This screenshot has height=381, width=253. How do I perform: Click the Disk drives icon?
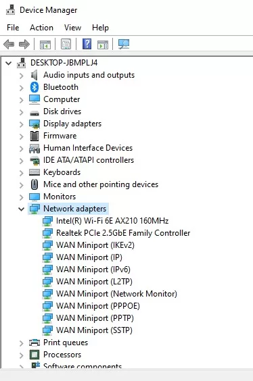[x=34, y=113]
